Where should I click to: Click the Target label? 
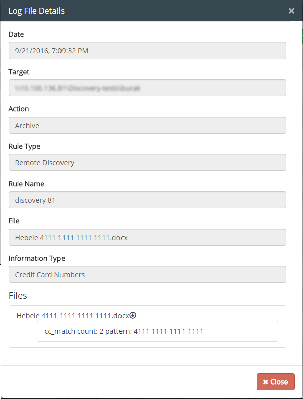tap(19, 72)
